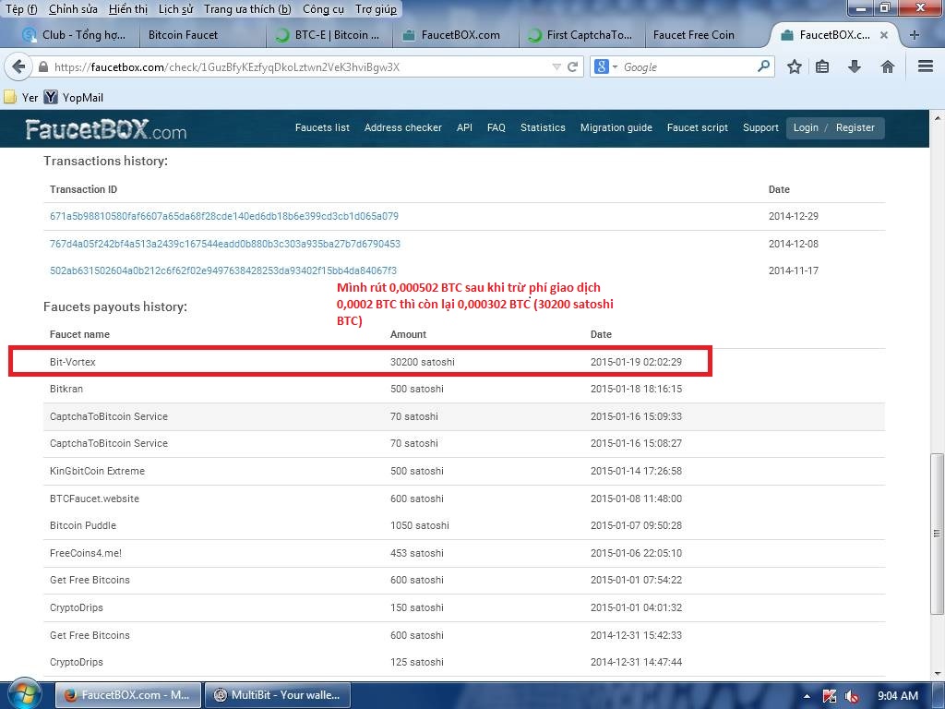Open URL history dropdown arrow in address bar
Screen dimensions: 945x709
tap(556, 66)
